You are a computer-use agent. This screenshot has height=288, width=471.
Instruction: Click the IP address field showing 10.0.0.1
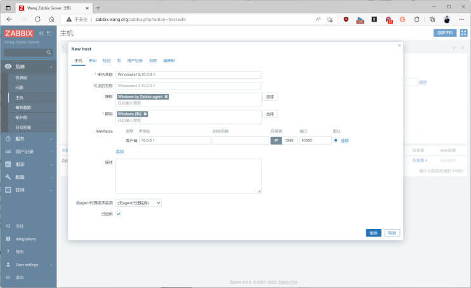click(175, 140)
